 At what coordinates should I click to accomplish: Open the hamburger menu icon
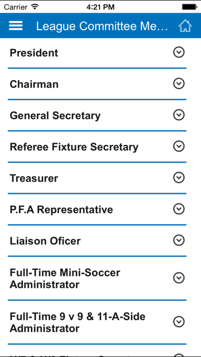[x=16, y=26]
